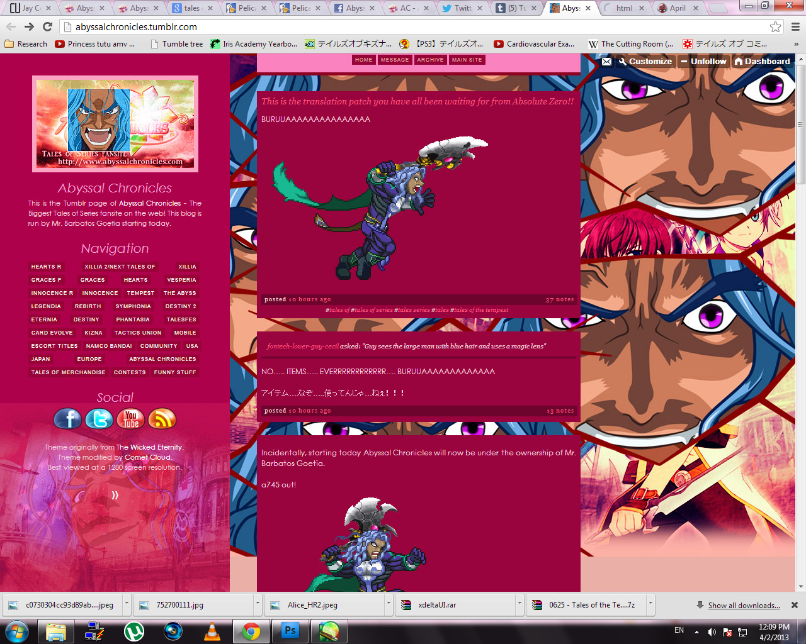
Task: Switch to Photoshop in the taskbar
Action: [x=290, y=631]
